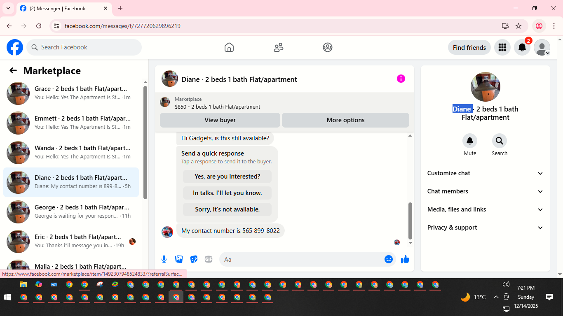Viewport: 563px width, 316px height.
Task: Click message 'Hi Gadgets, is this still available?'
Action: (x=225, y=138)
